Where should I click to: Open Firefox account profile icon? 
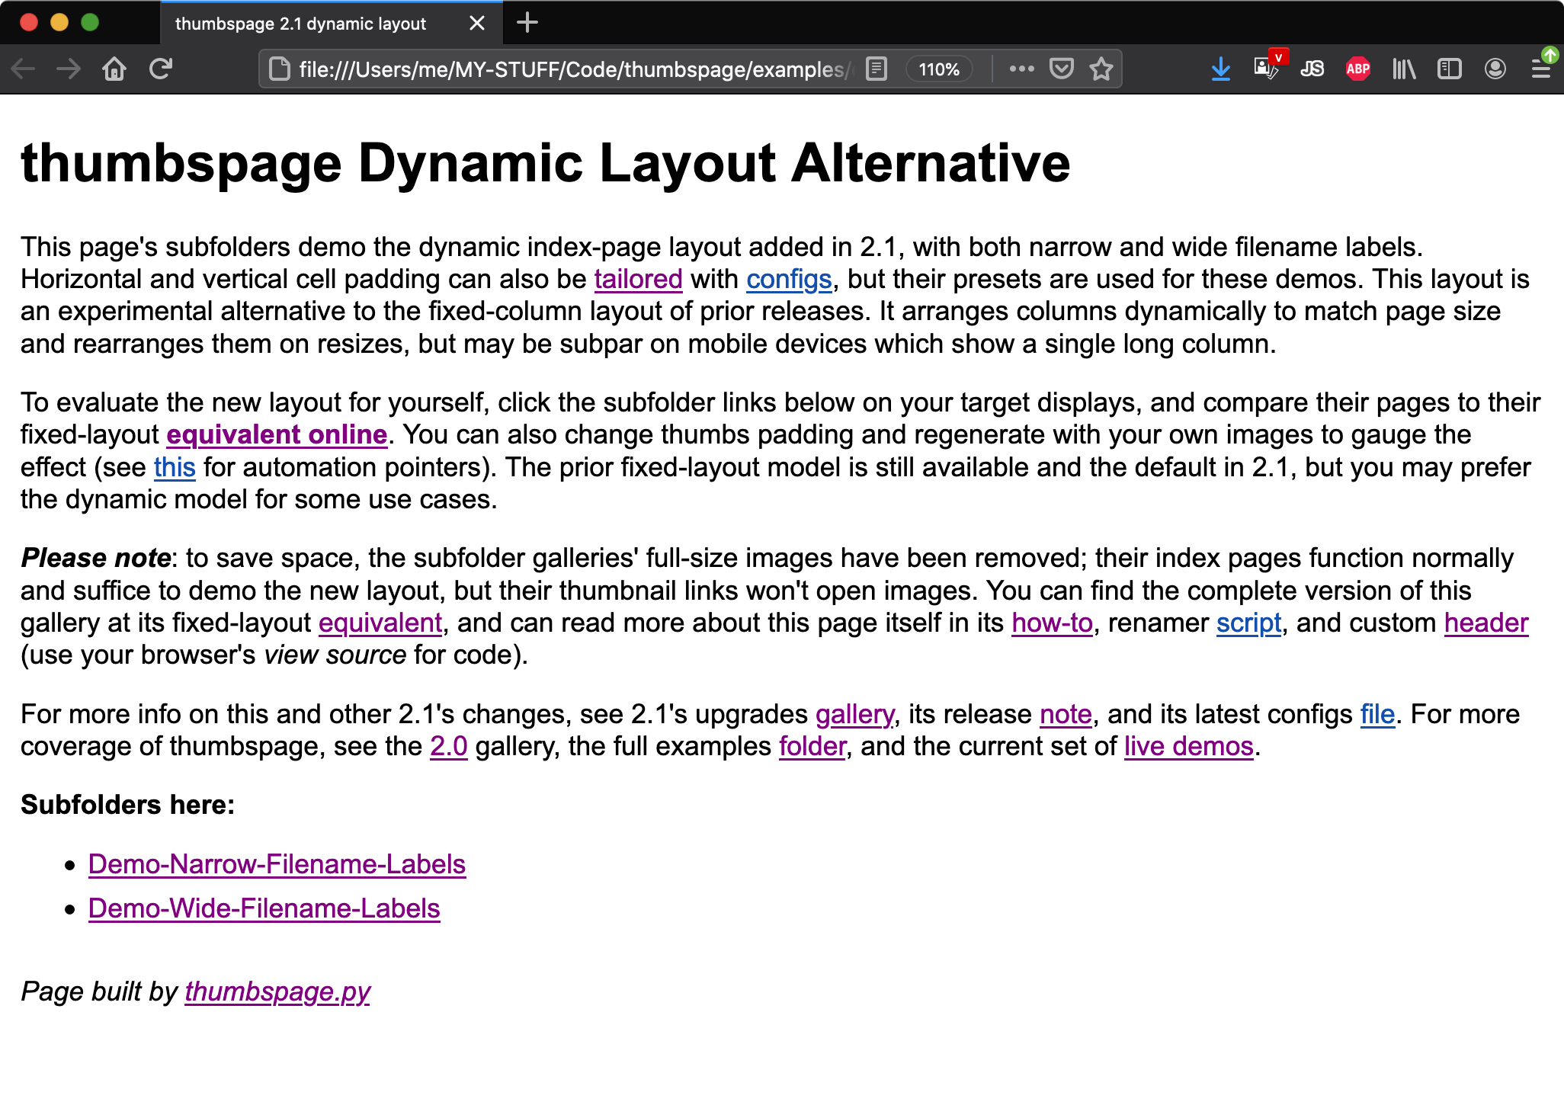1495,69
